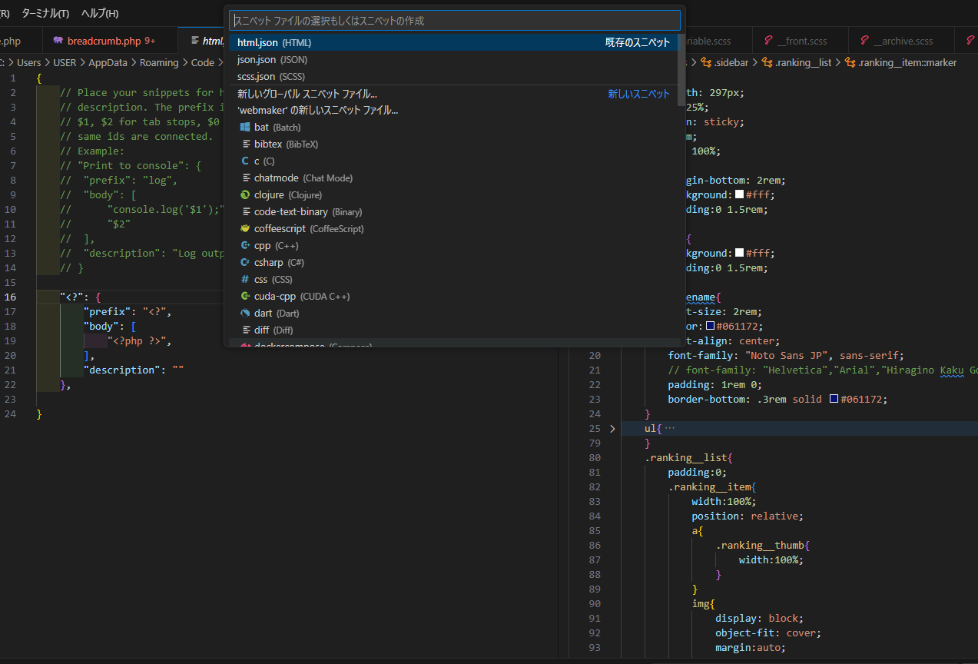
Task: Select the bat (Batch) Windows icon entry
Action: (245, 128)
